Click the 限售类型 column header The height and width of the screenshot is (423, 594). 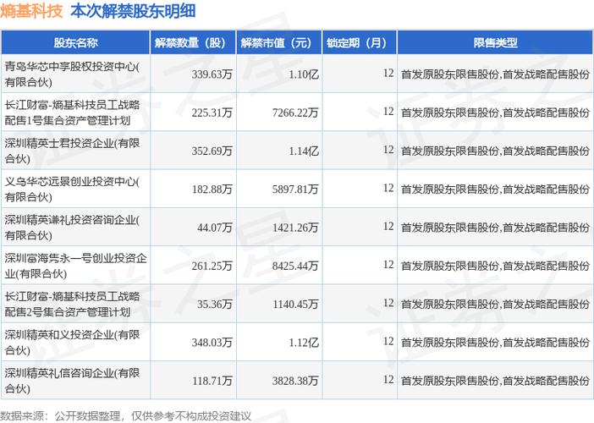495,42
